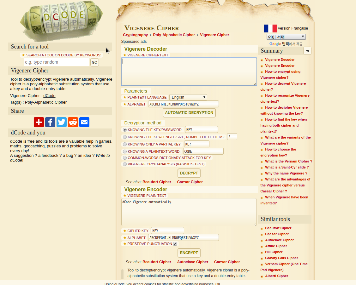
Task: Open Gravity Falls Cipher in Similar tools
Action: pyautogui.click(x=281, y=258)
